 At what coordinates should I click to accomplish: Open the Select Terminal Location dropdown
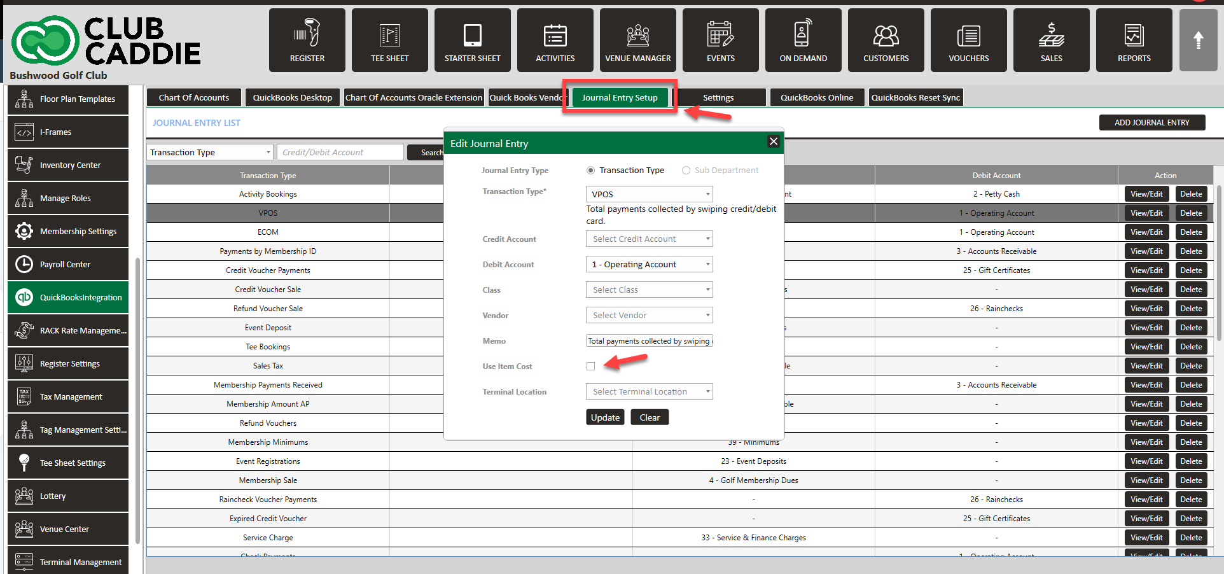coord(649,392)
